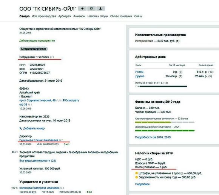This screenshot has height=195, width=219.
Task: Open the Связи tab
Action: point(138,16)
